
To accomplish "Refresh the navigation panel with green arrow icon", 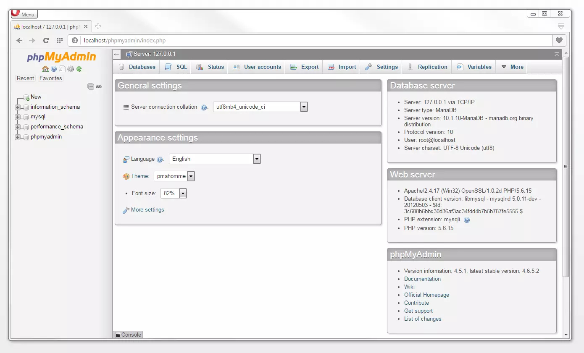I will point(79,69).
